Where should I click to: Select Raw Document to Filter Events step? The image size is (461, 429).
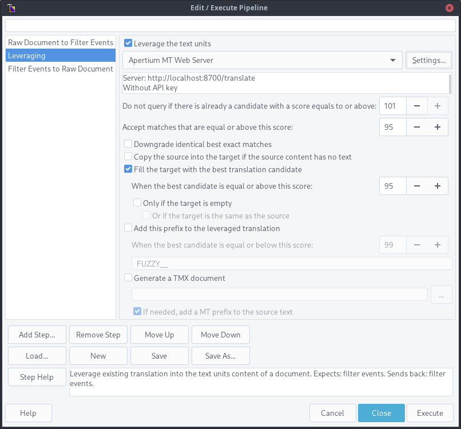pos(61,42)
